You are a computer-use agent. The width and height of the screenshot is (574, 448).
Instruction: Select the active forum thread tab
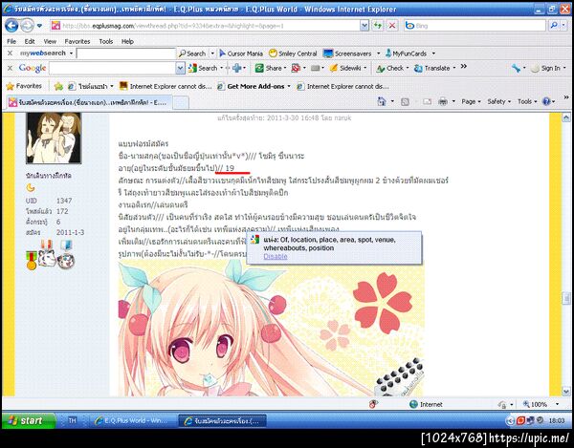tap(89, 102)
